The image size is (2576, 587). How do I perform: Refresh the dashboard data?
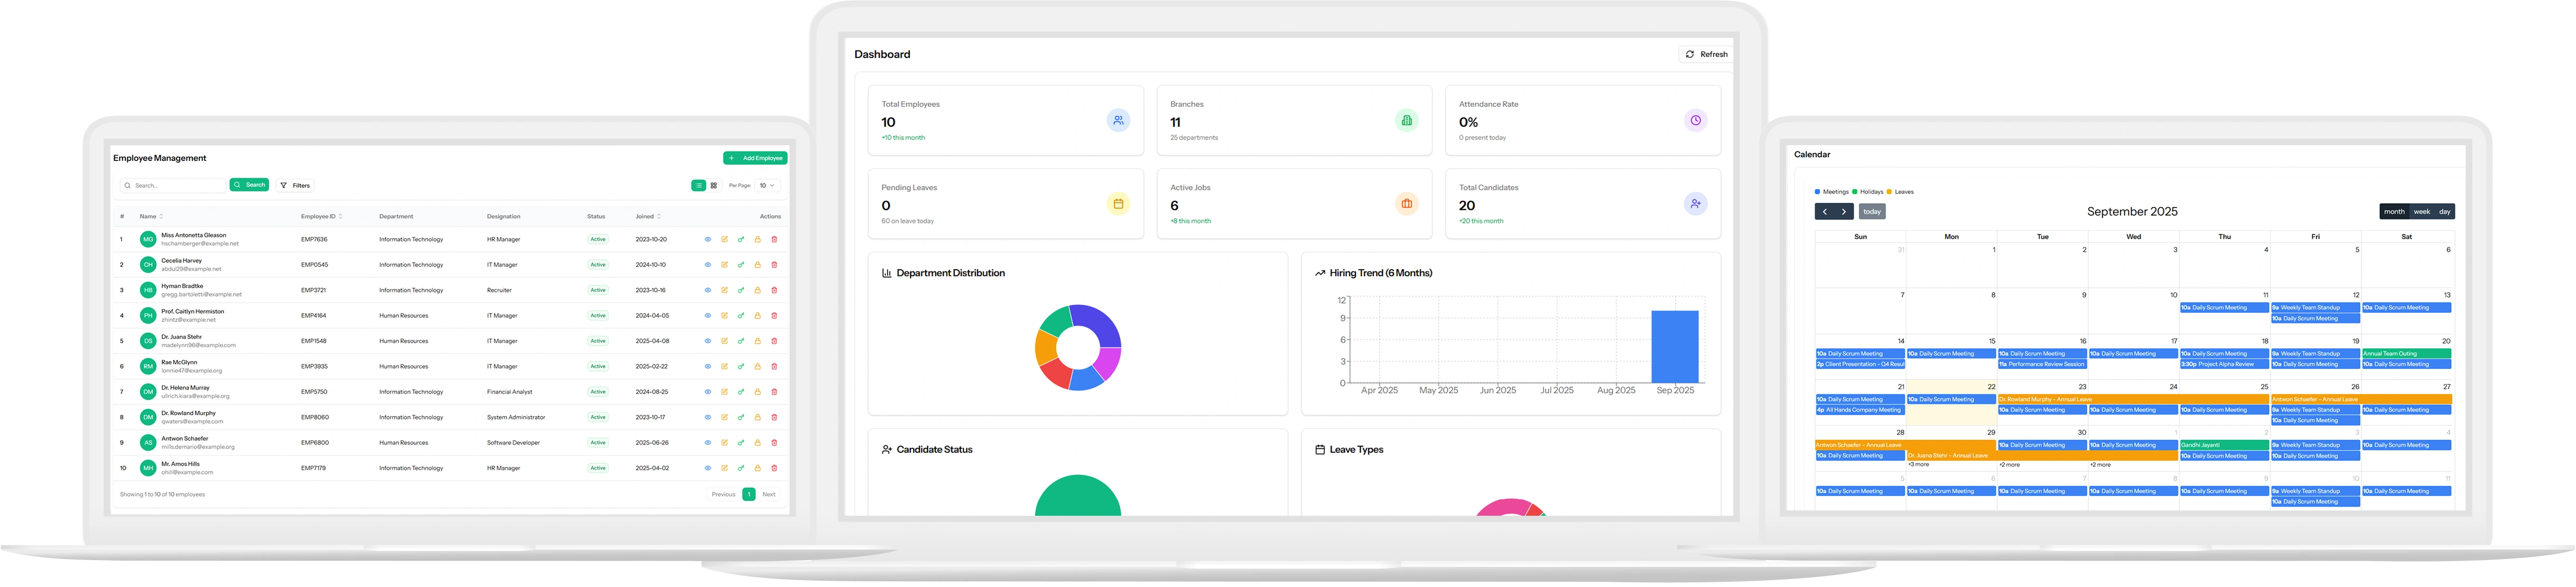[x=1706, y=54]
